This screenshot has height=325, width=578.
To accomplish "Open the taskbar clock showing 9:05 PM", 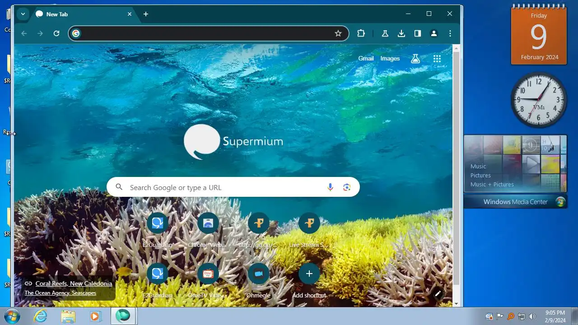I will (x=555, y=316).
